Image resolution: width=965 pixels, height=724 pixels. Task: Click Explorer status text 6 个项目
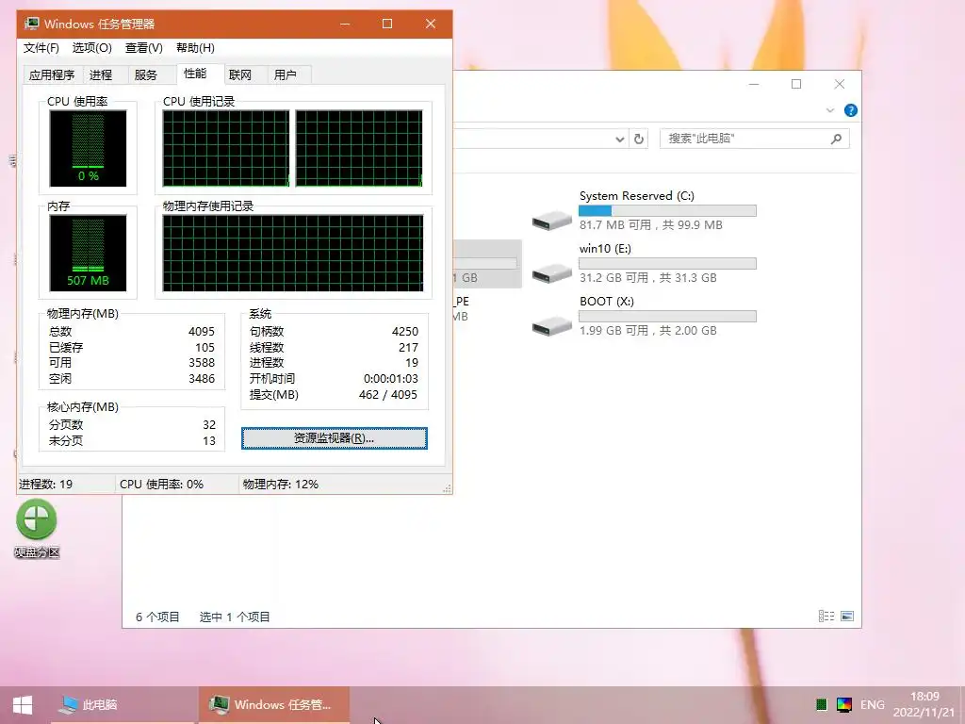coord(157,617)
